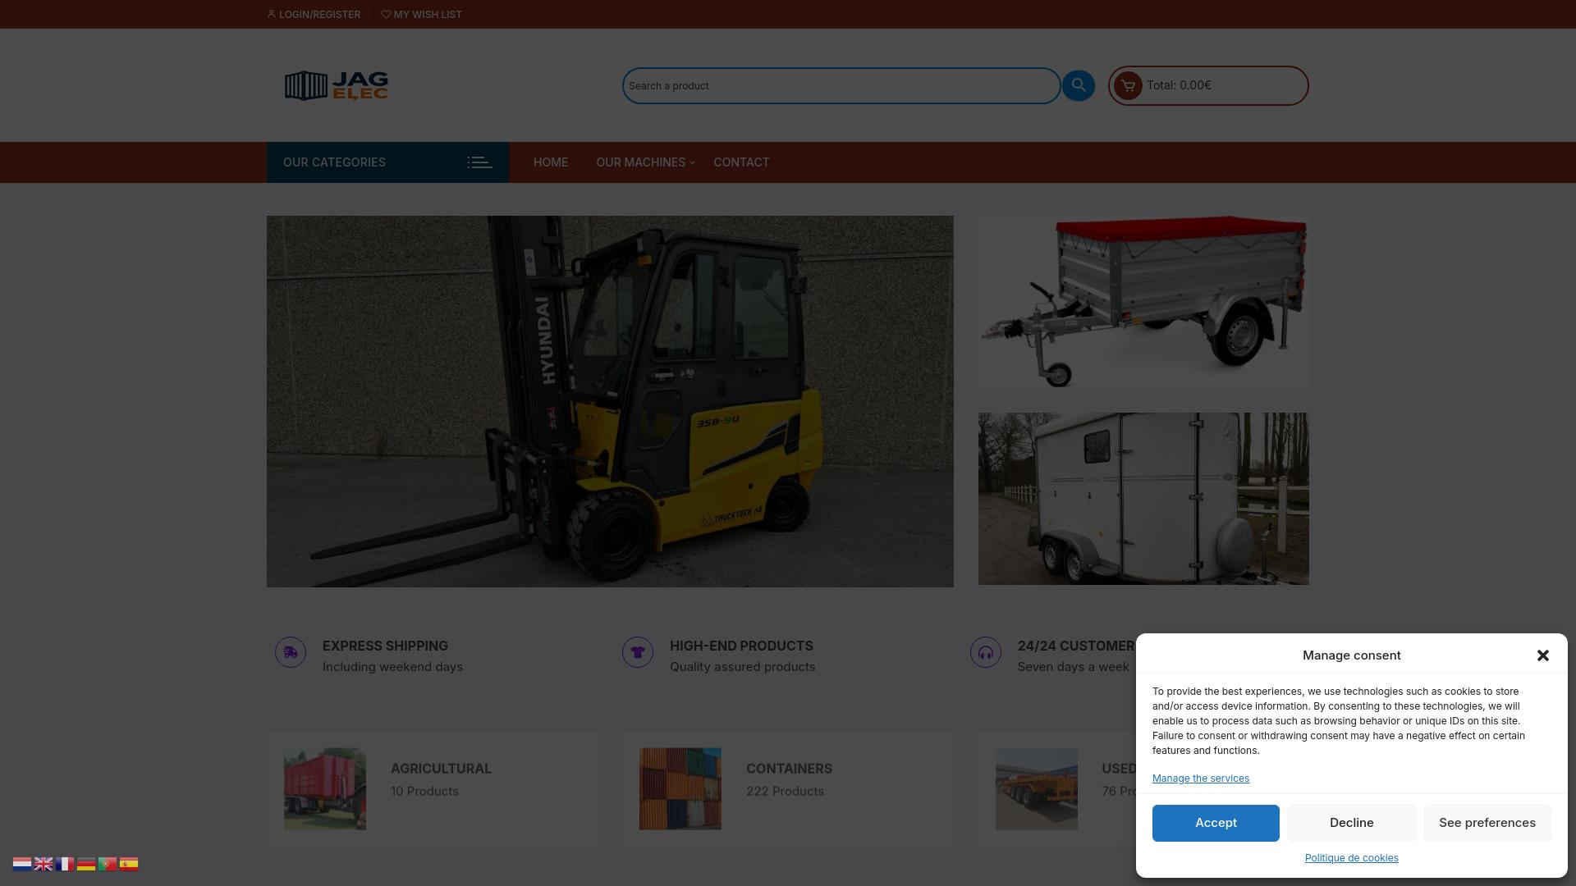Accept the cookie consent
The image size is (1576, 886).
(x=1216, y=823)
